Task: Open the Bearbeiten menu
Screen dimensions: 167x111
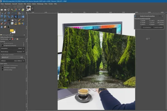Action: tap(8, 4)
